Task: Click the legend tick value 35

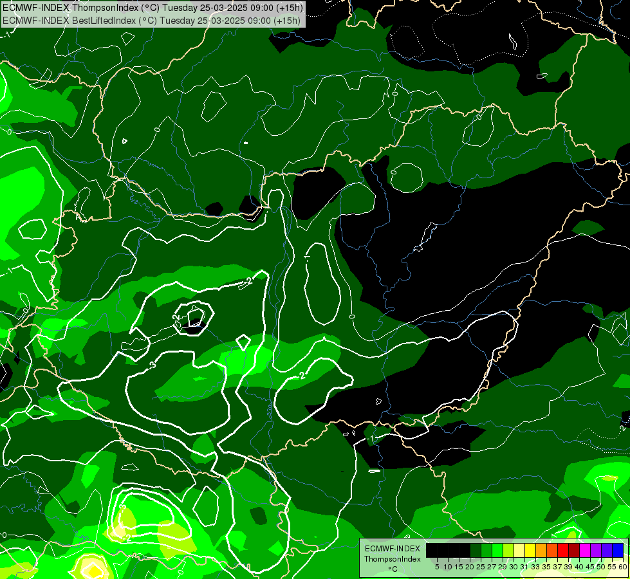Action: point(546,567)
